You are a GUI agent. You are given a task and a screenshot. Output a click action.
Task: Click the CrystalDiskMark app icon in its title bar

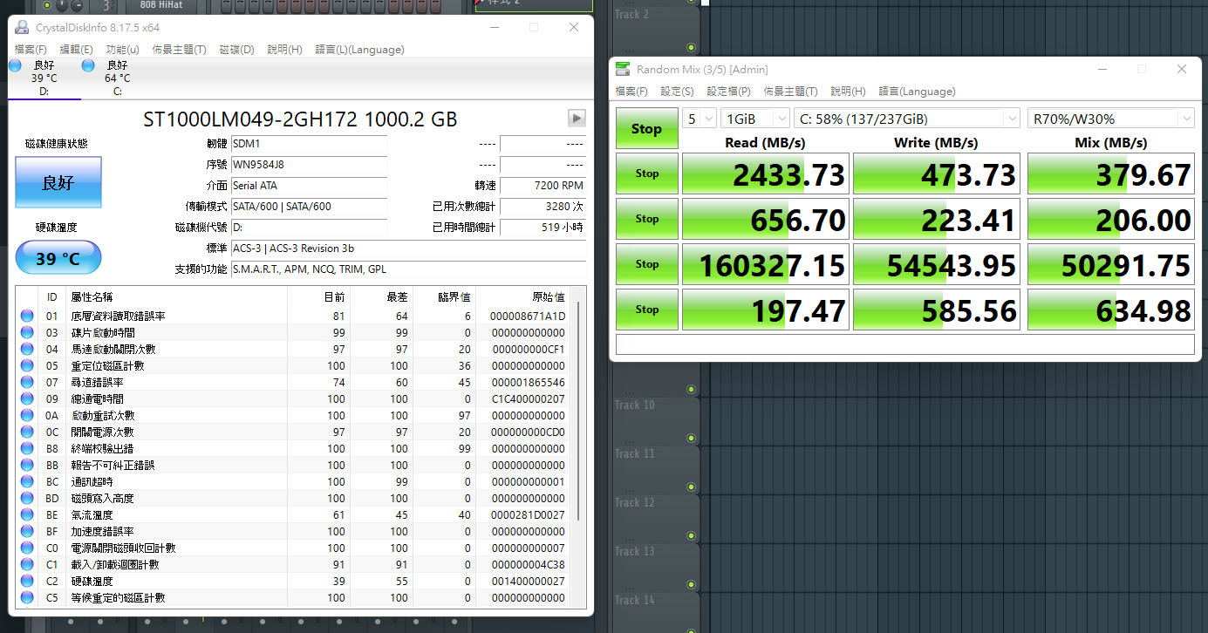pyautogui.click(x=623, y=69)
